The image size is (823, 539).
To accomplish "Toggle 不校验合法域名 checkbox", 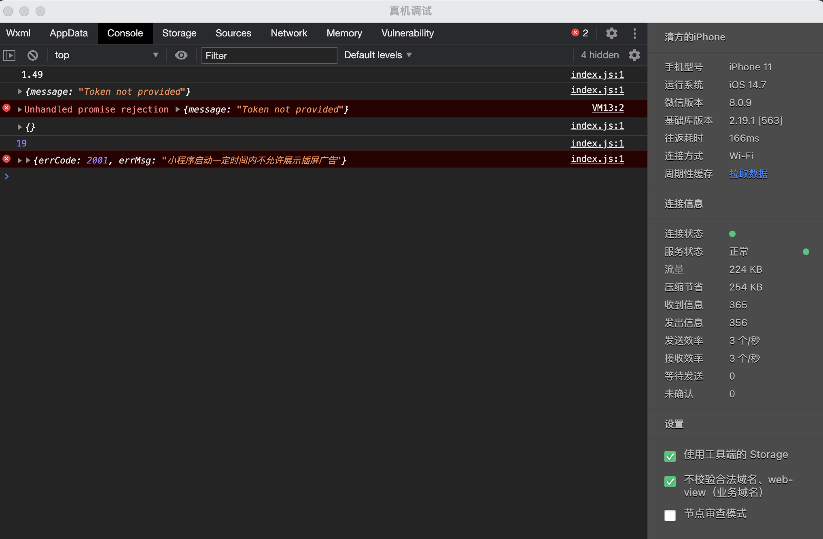I will click(670, 481).
